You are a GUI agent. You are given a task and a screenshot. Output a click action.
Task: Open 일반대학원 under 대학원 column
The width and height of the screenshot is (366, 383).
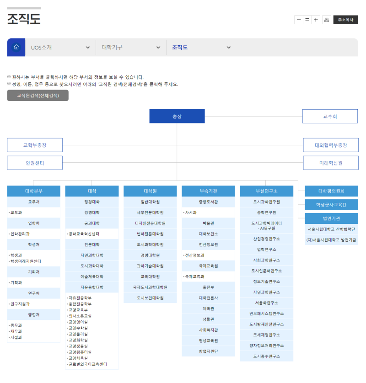[x=150, y=202]
